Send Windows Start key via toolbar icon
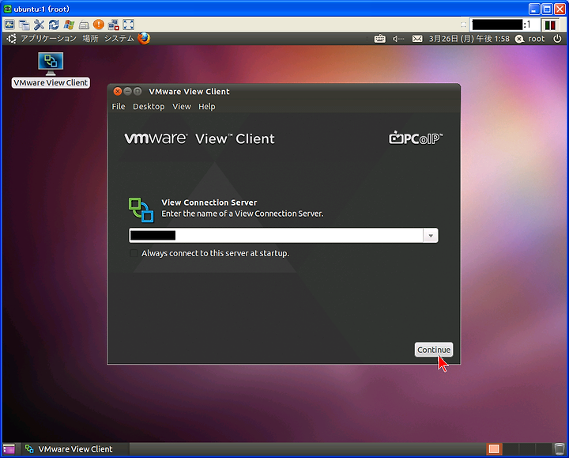569x458 pixels. (69, 25)
